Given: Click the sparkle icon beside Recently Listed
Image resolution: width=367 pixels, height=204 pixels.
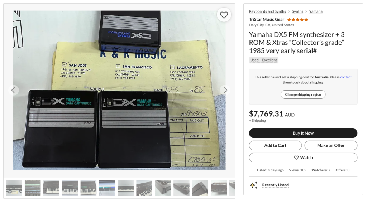Looking at the screenshot, I should tap(253, 185).
